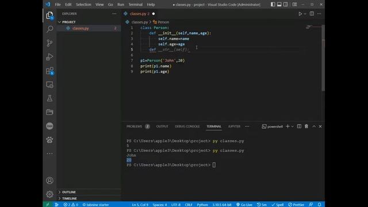Toggle primary side bar layout button
The height and width of the screenshot is (207, 368).
click(x=273, y=5)
